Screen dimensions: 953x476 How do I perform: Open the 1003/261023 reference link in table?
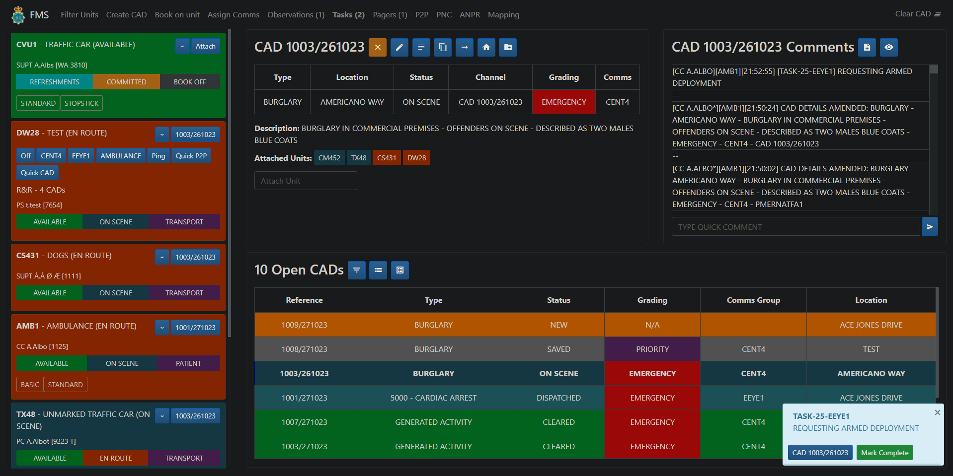coord(304,373)
